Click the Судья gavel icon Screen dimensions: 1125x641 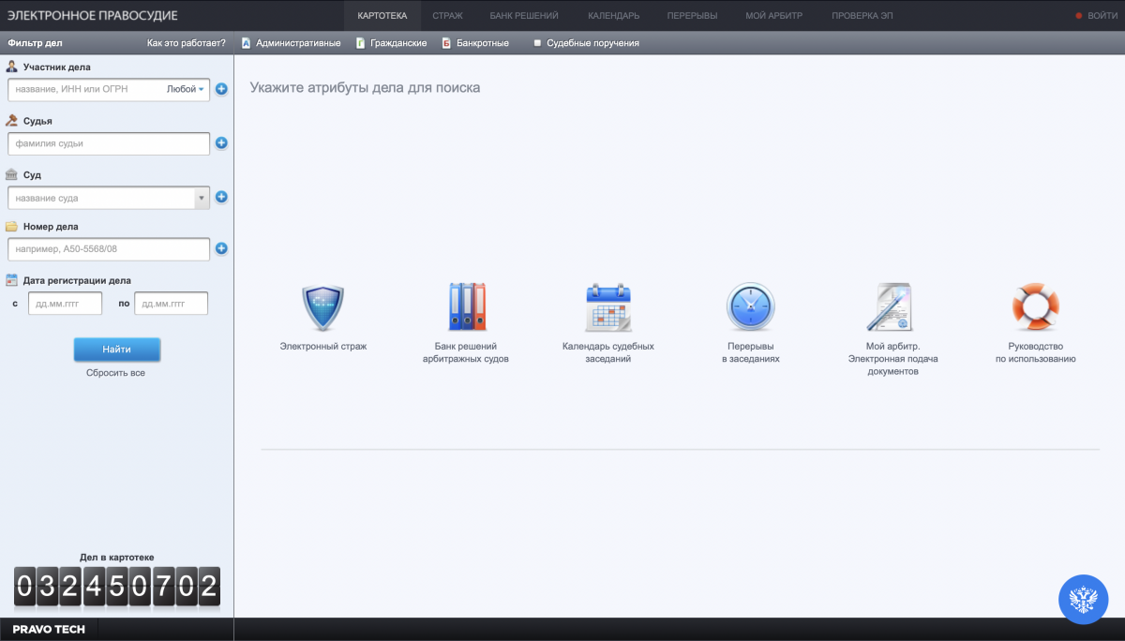[11, 120]
